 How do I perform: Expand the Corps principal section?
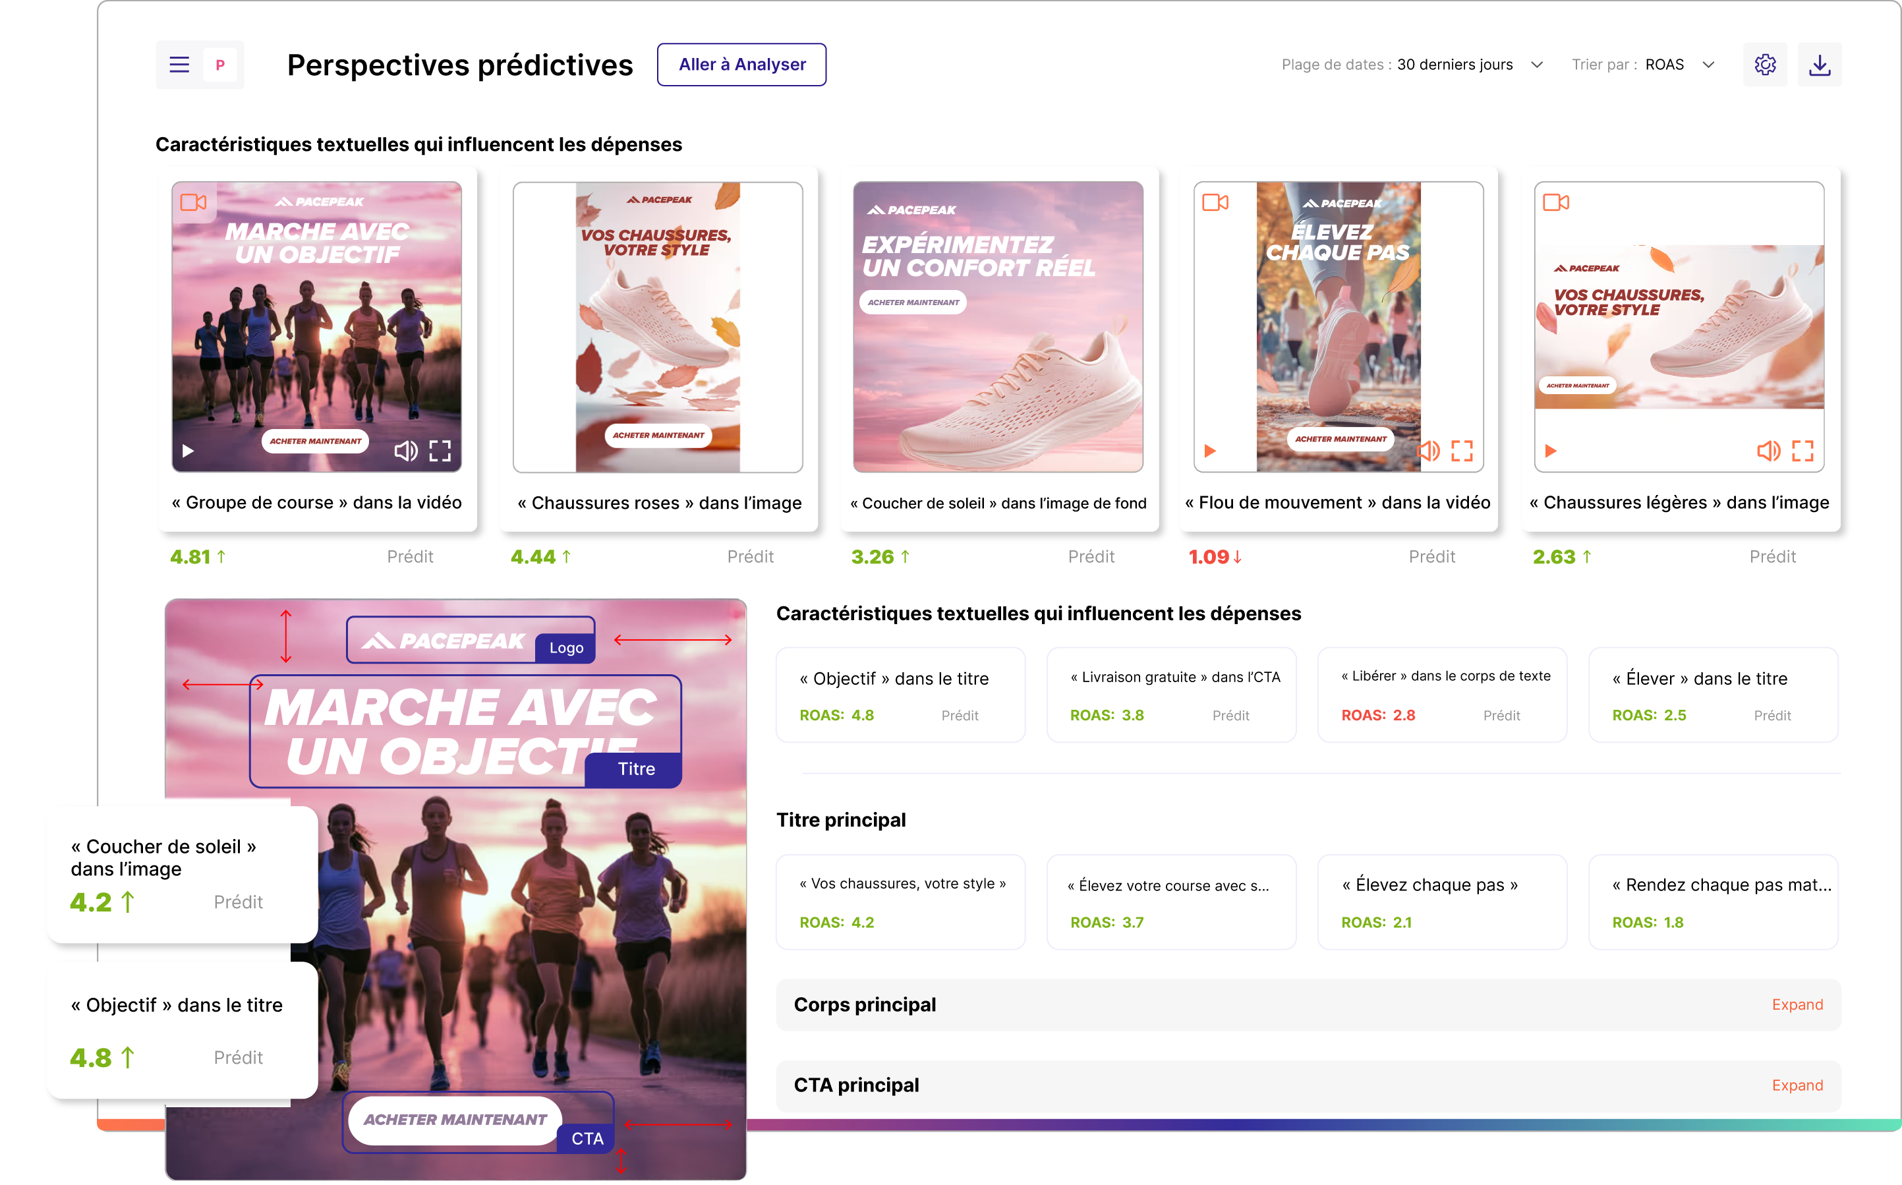pyautogui.click(x=1797, y=1004)
